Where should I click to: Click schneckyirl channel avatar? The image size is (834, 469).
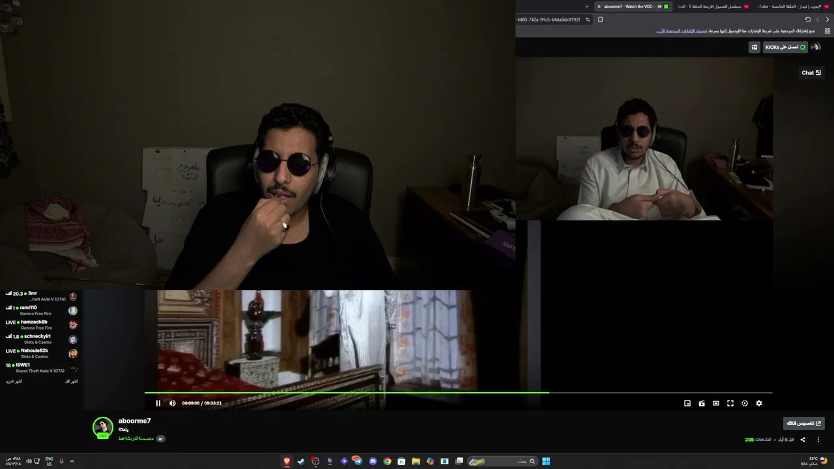pyautogui.click(x=73, y=339)
